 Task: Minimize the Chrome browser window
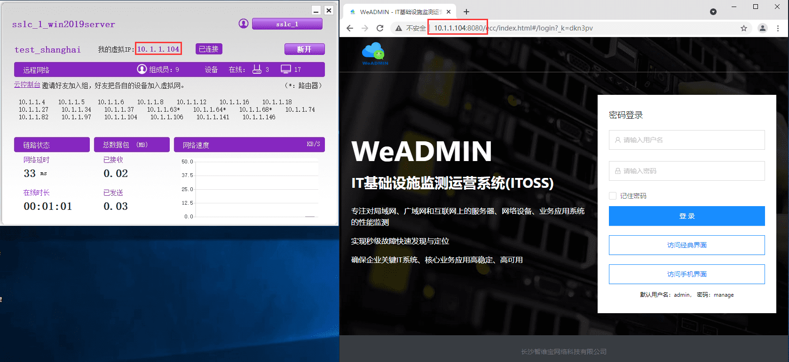734,7
